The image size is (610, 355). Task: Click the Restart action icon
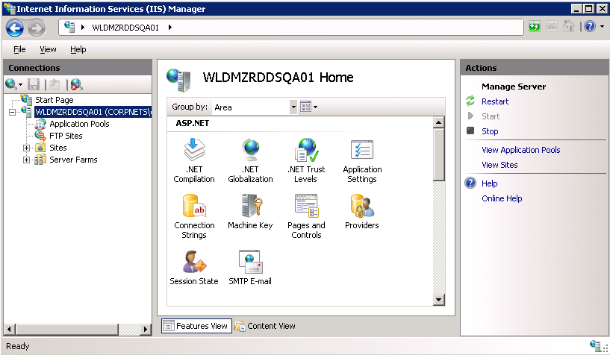pos(470,101)
